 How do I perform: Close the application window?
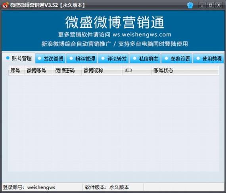coord(218,5)
